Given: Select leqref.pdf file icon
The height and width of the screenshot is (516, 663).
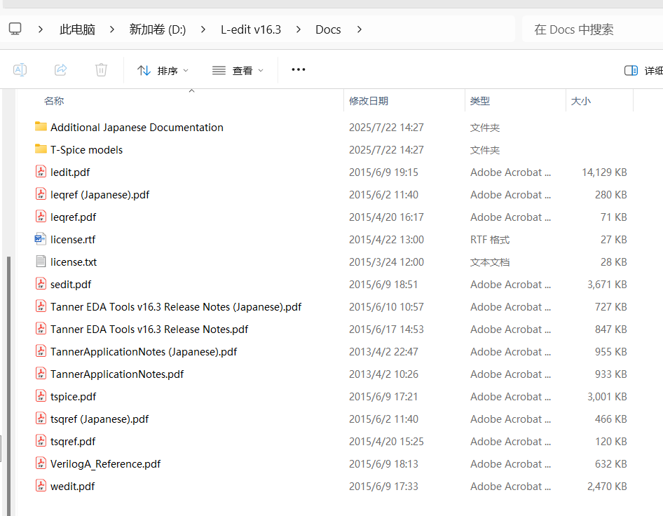Looking at the screenshot, I should click(41, 216).
